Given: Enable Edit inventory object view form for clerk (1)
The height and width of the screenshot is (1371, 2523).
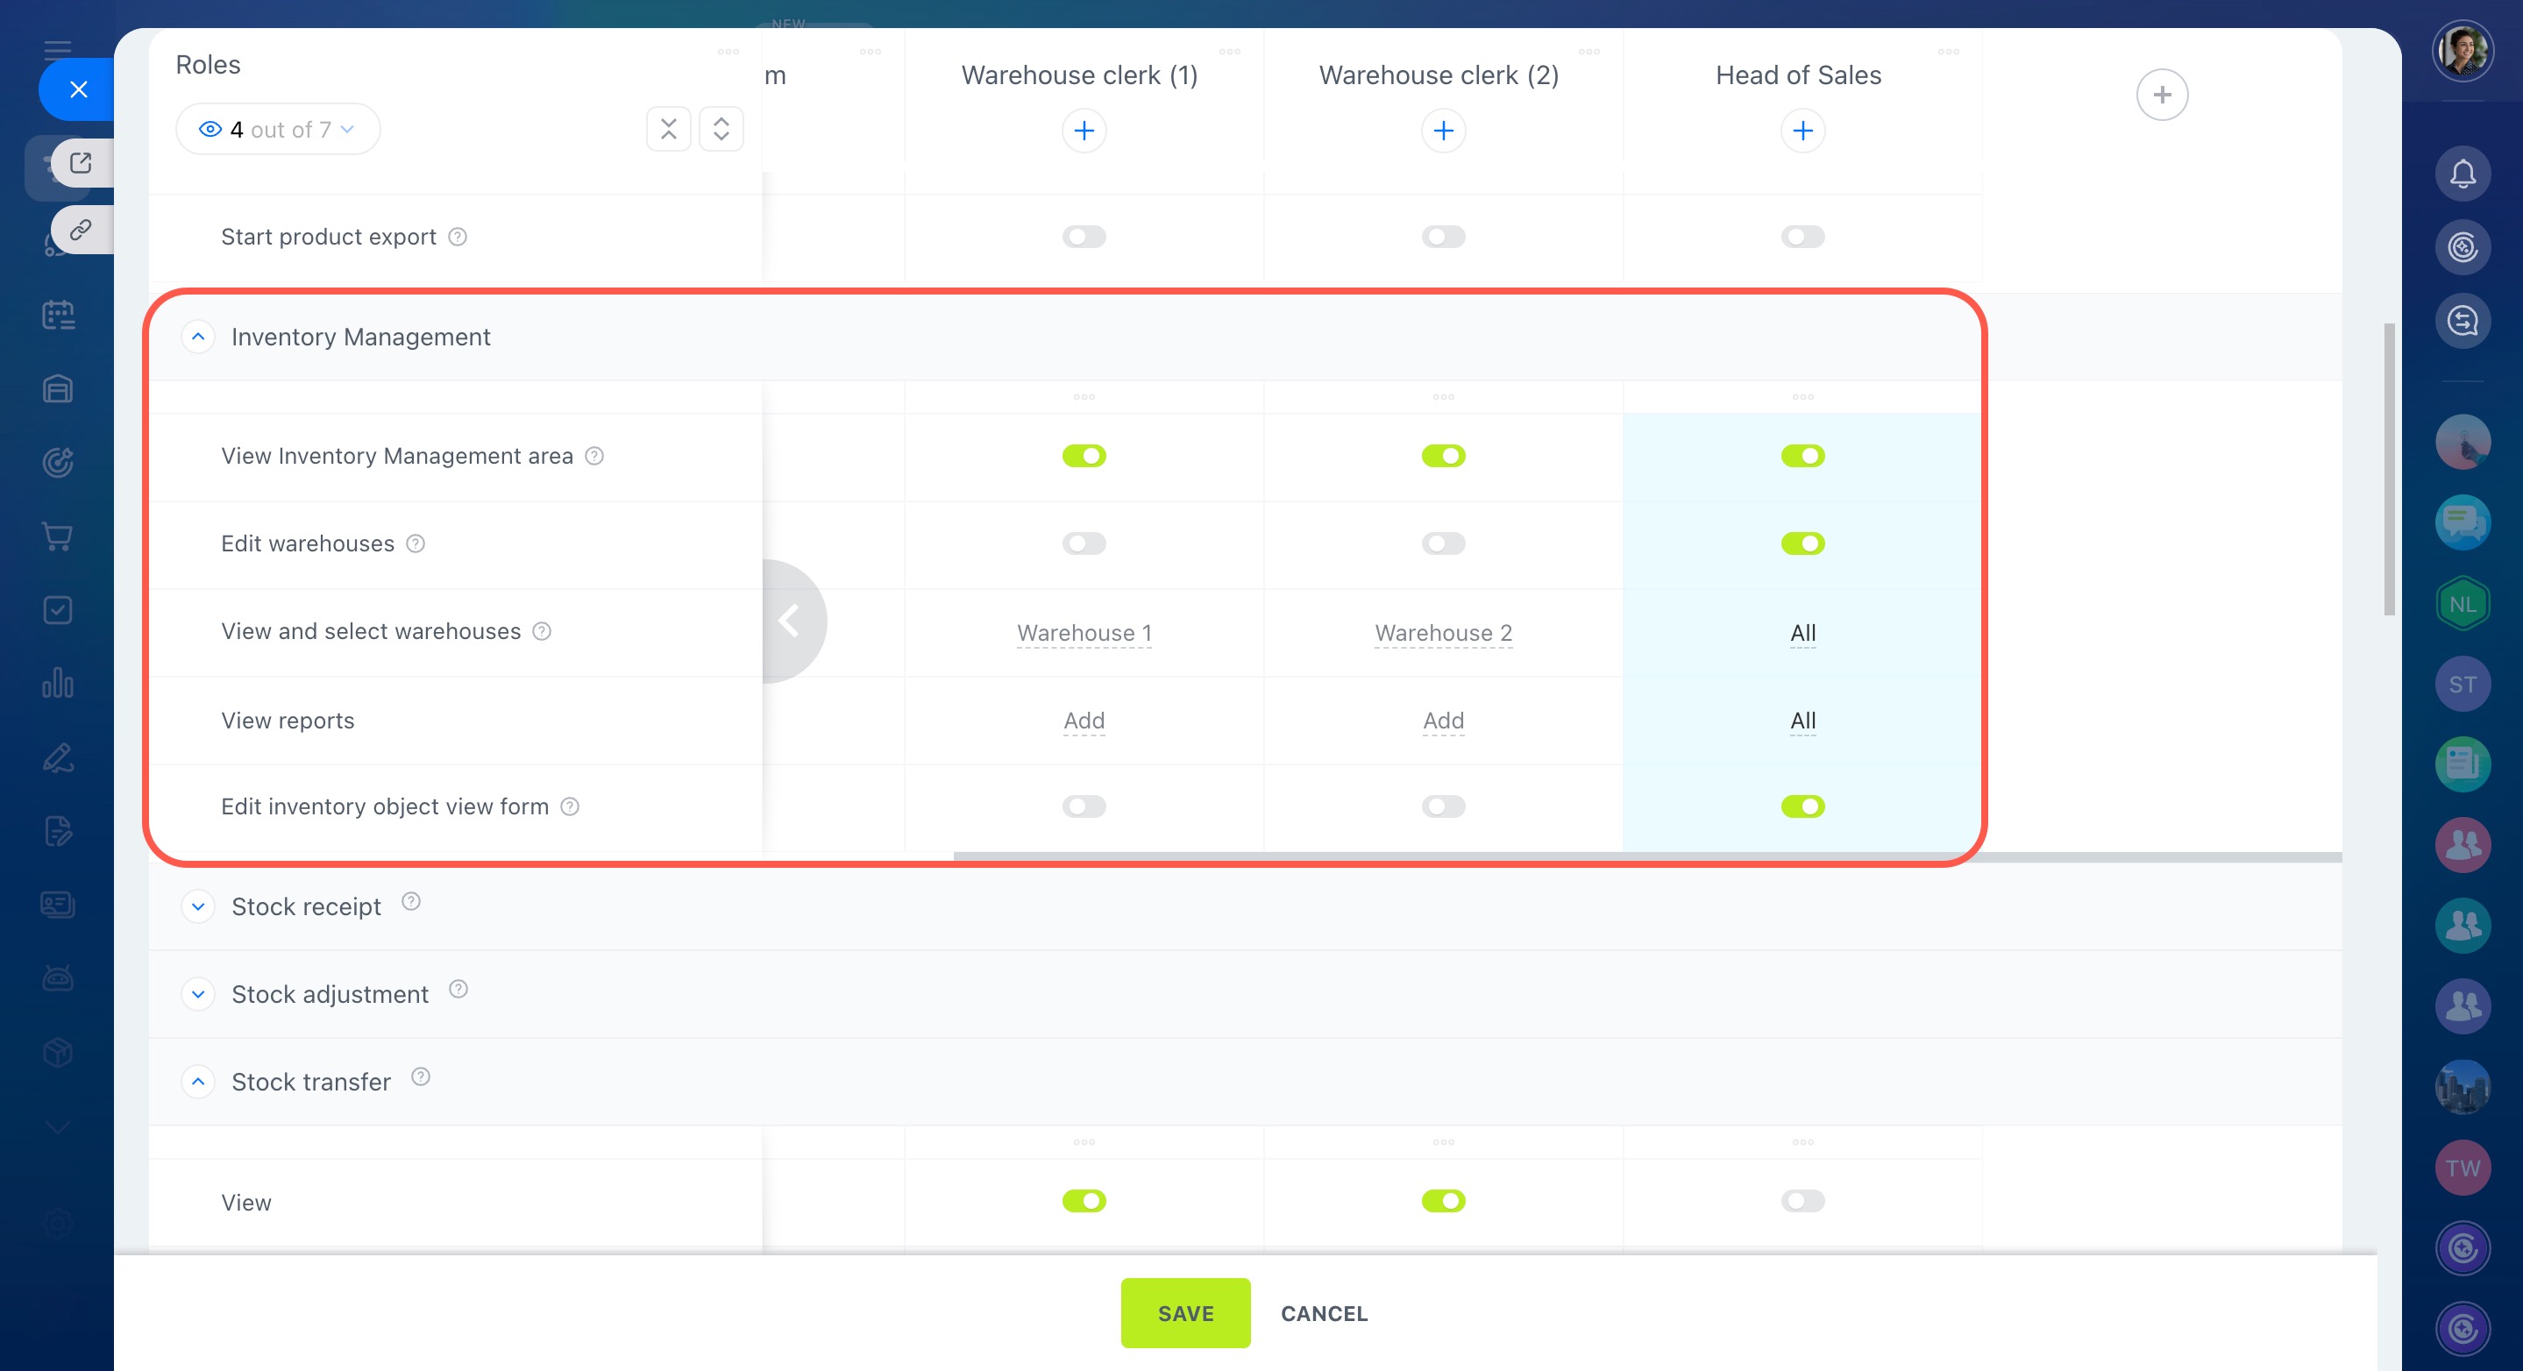Looking at the screenshot, I should click(x=1084, y=807).
